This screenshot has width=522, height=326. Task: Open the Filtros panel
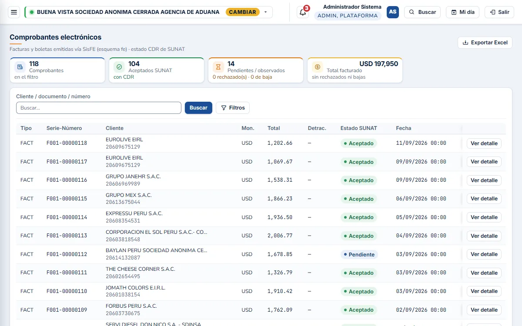tap(233, 108)
